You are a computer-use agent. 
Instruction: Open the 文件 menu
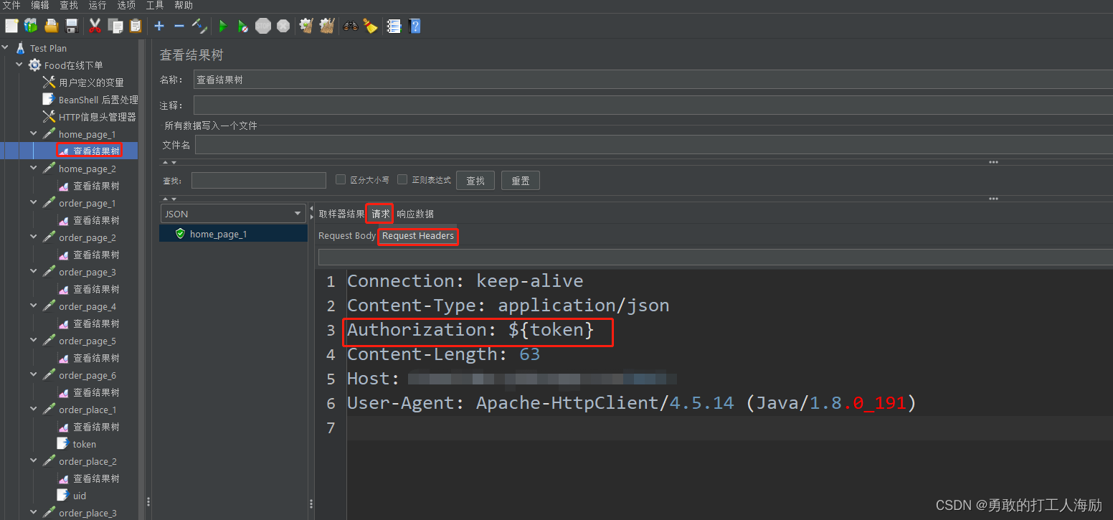tap(11, 5)
